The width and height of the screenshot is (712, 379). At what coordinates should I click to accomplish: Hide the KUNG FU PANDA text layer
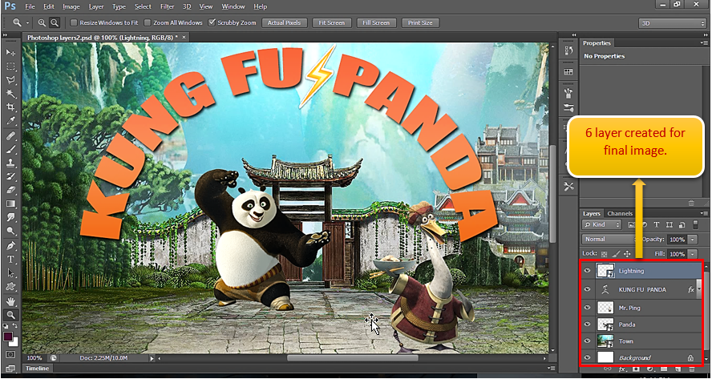click(588, 289)
